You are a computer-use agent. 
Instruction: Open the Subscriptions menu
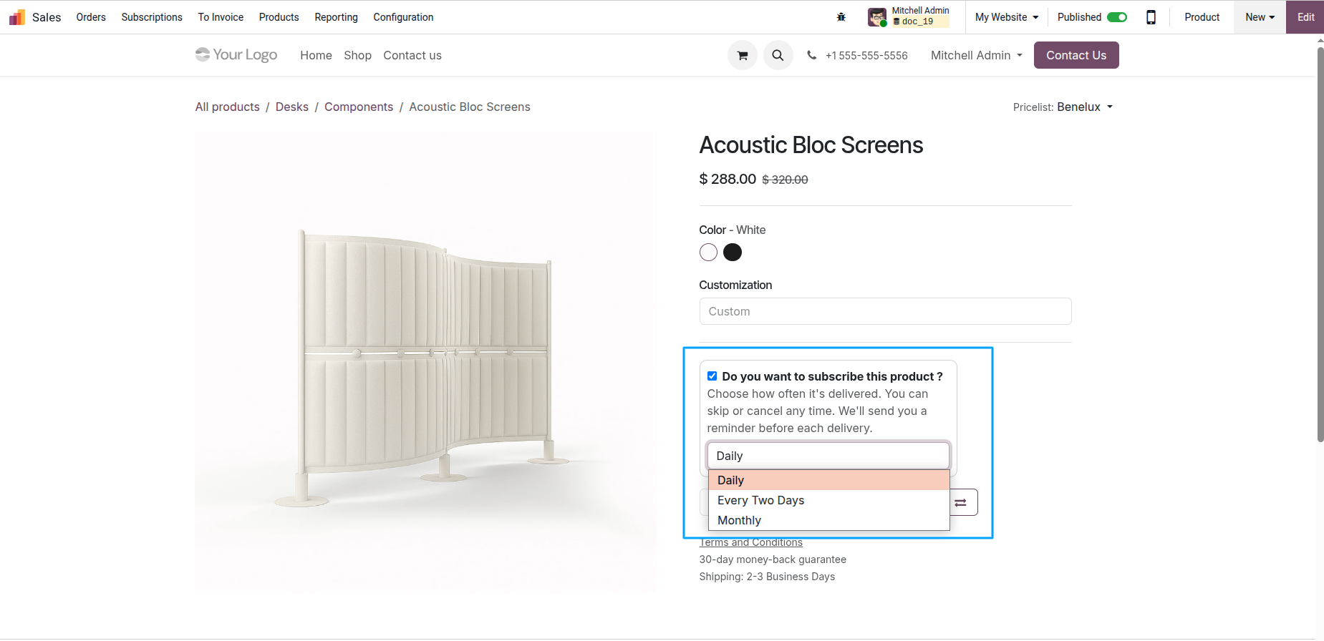[x=152, y=17]
